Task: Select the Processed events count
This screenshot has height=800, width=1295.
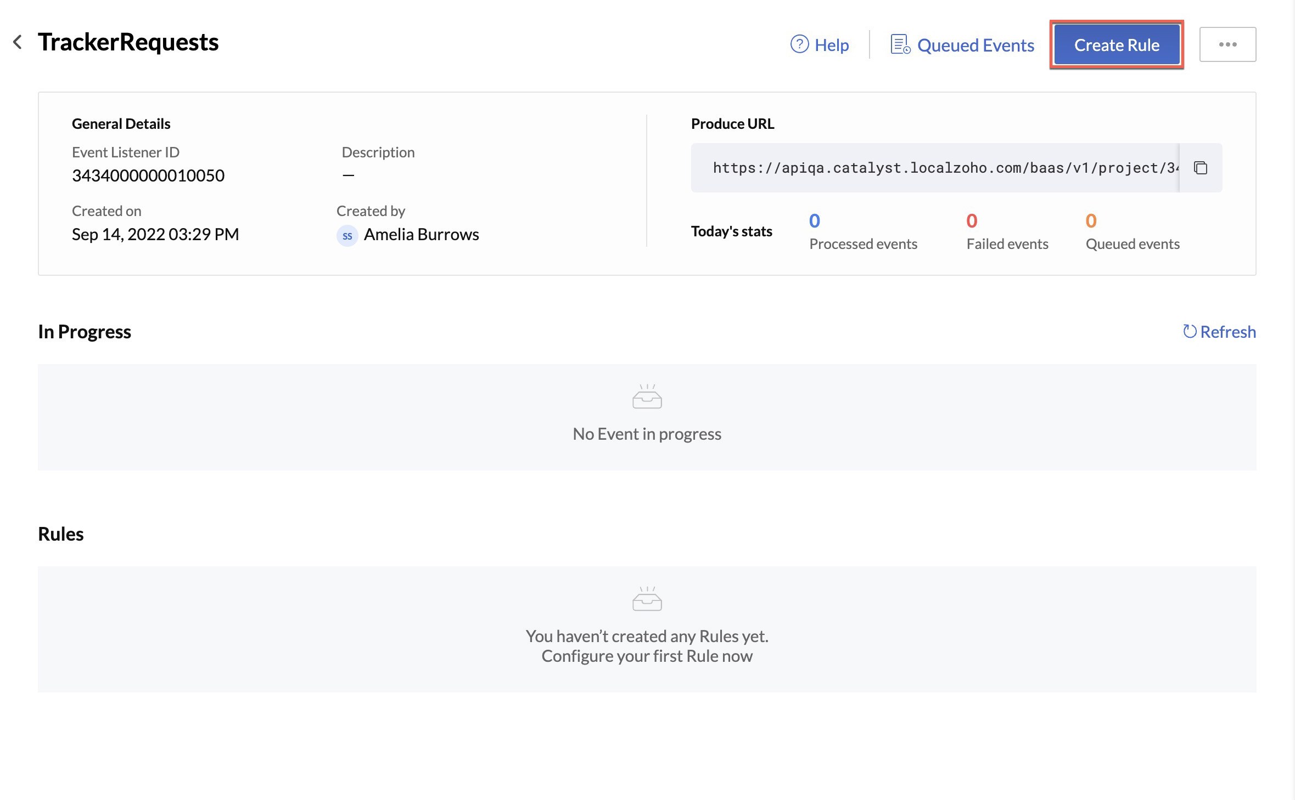Action: [814, 220]
